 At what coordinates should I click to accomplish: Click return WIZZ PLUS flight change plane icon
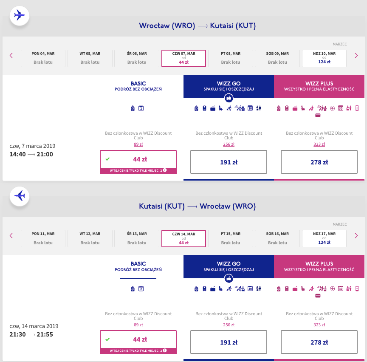click(x=332, y=289)
